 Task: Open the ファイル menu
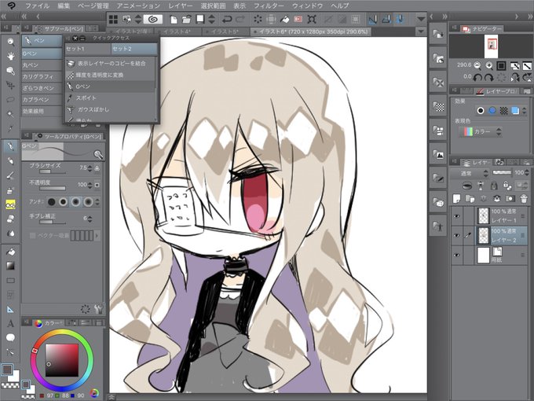(x=38, y=6)
